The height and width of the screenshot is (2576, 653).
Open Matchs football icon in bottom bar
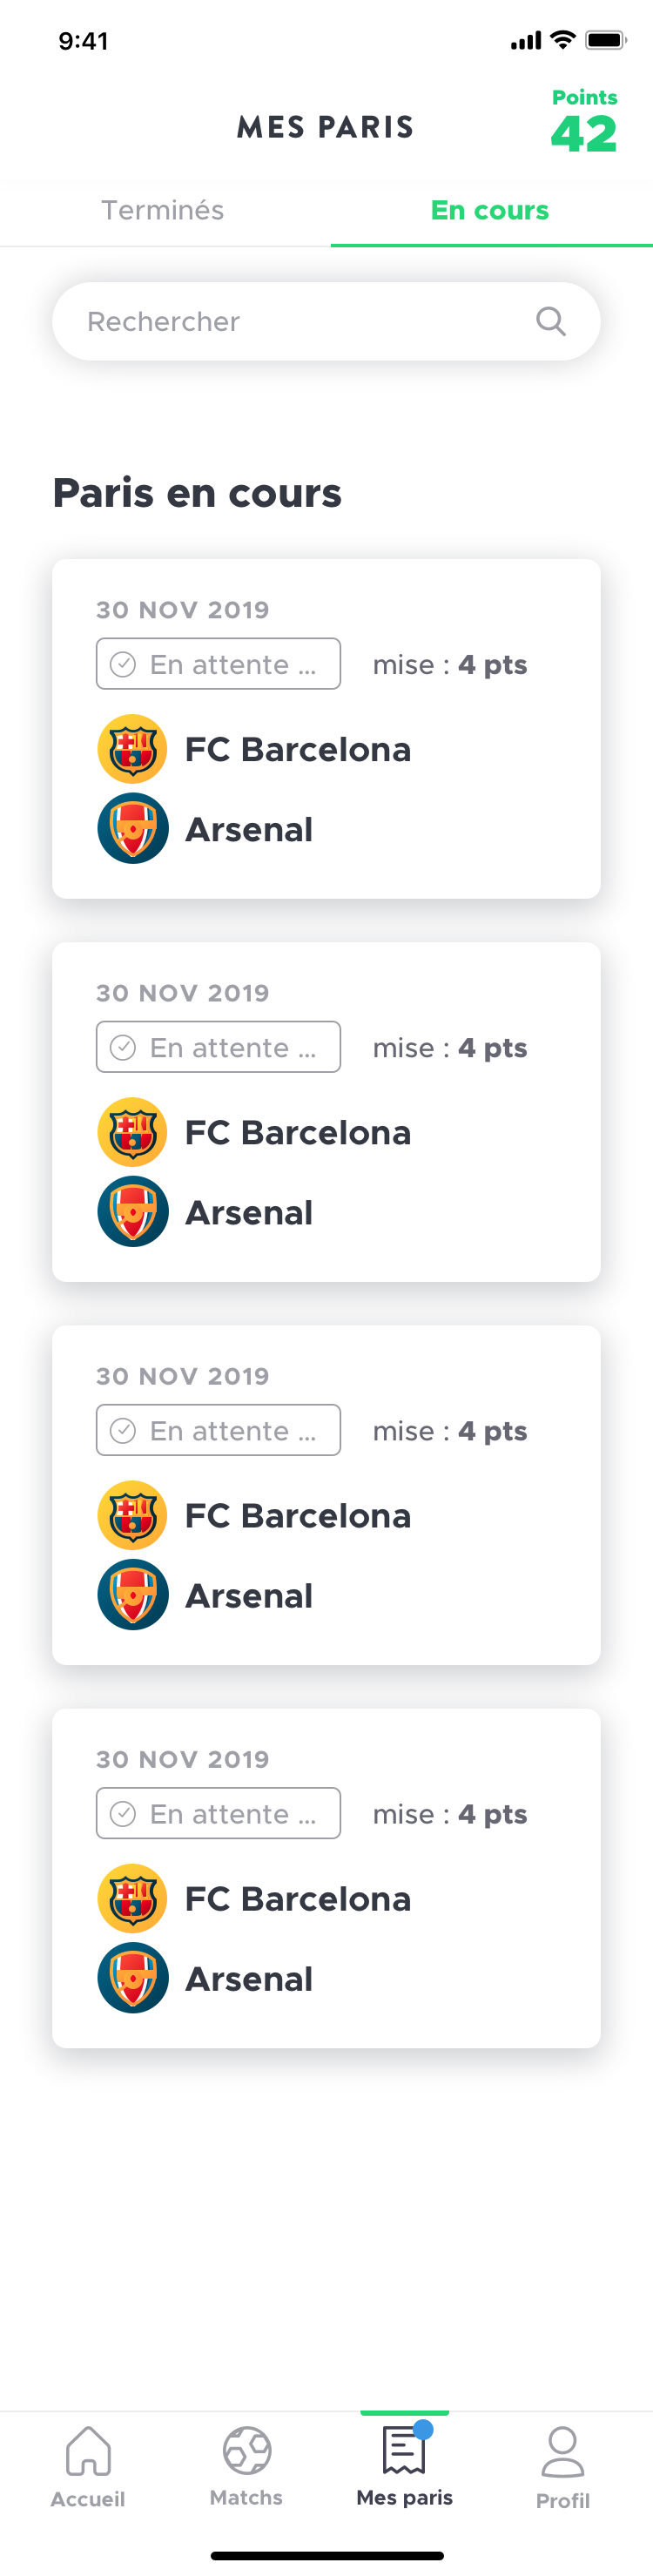coord(246,2451)
